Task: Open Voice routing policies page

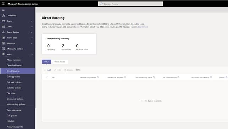Action: click(16, 104)
